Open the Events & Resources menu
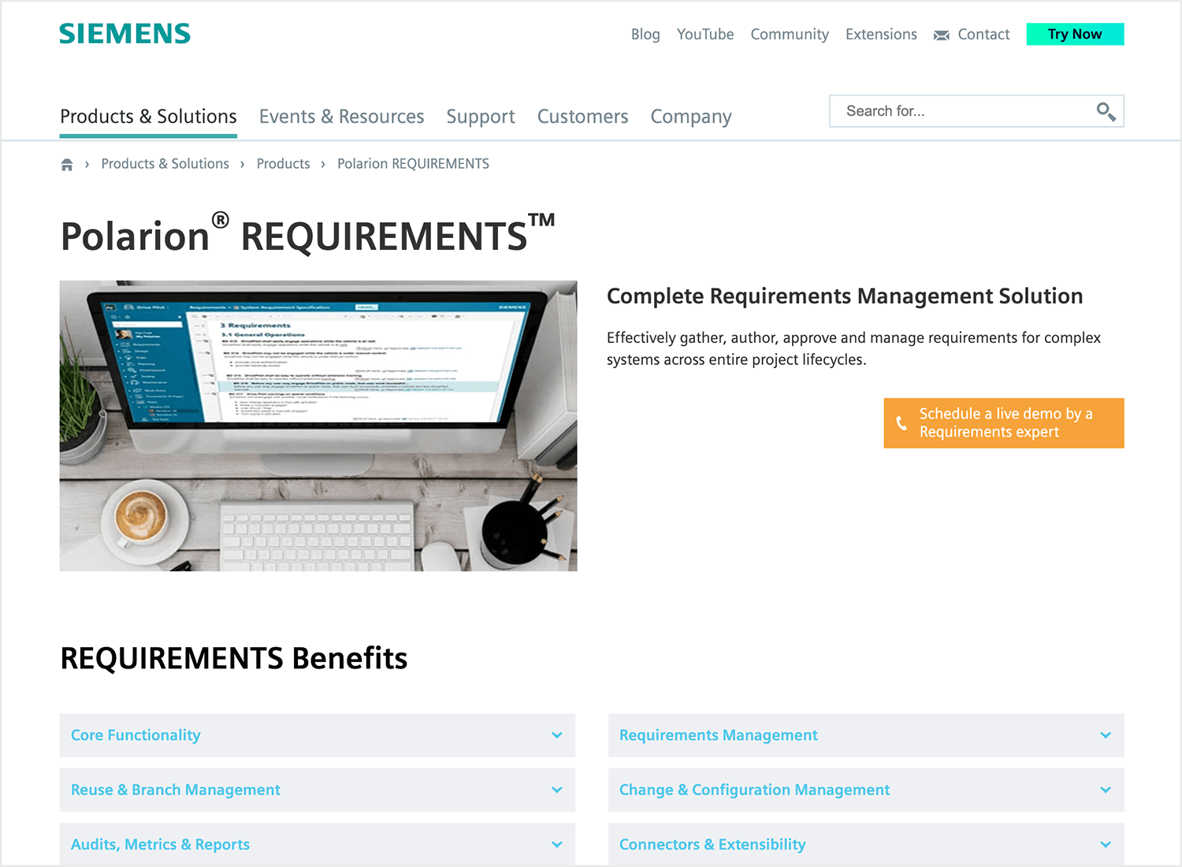 click(x=341, y=117)
